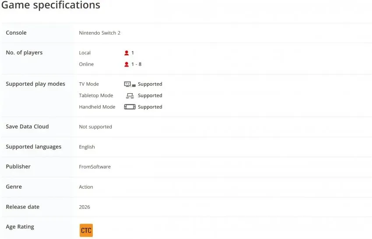Click the Tabletop Mode icon
372x239 pixels.
click(130, 96)
